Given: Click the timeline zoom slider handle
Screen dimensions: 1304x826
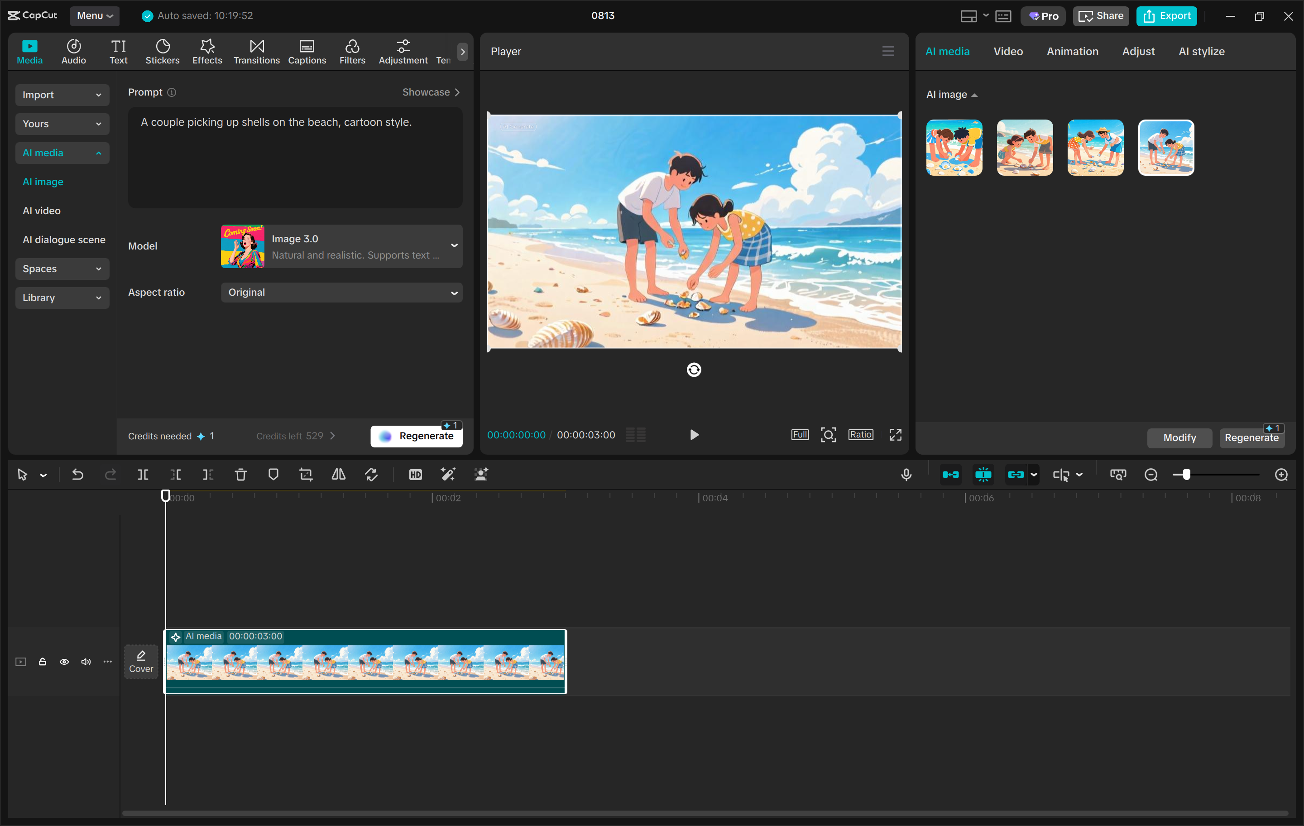Looking at the screenshot, I should (1186, 475).
